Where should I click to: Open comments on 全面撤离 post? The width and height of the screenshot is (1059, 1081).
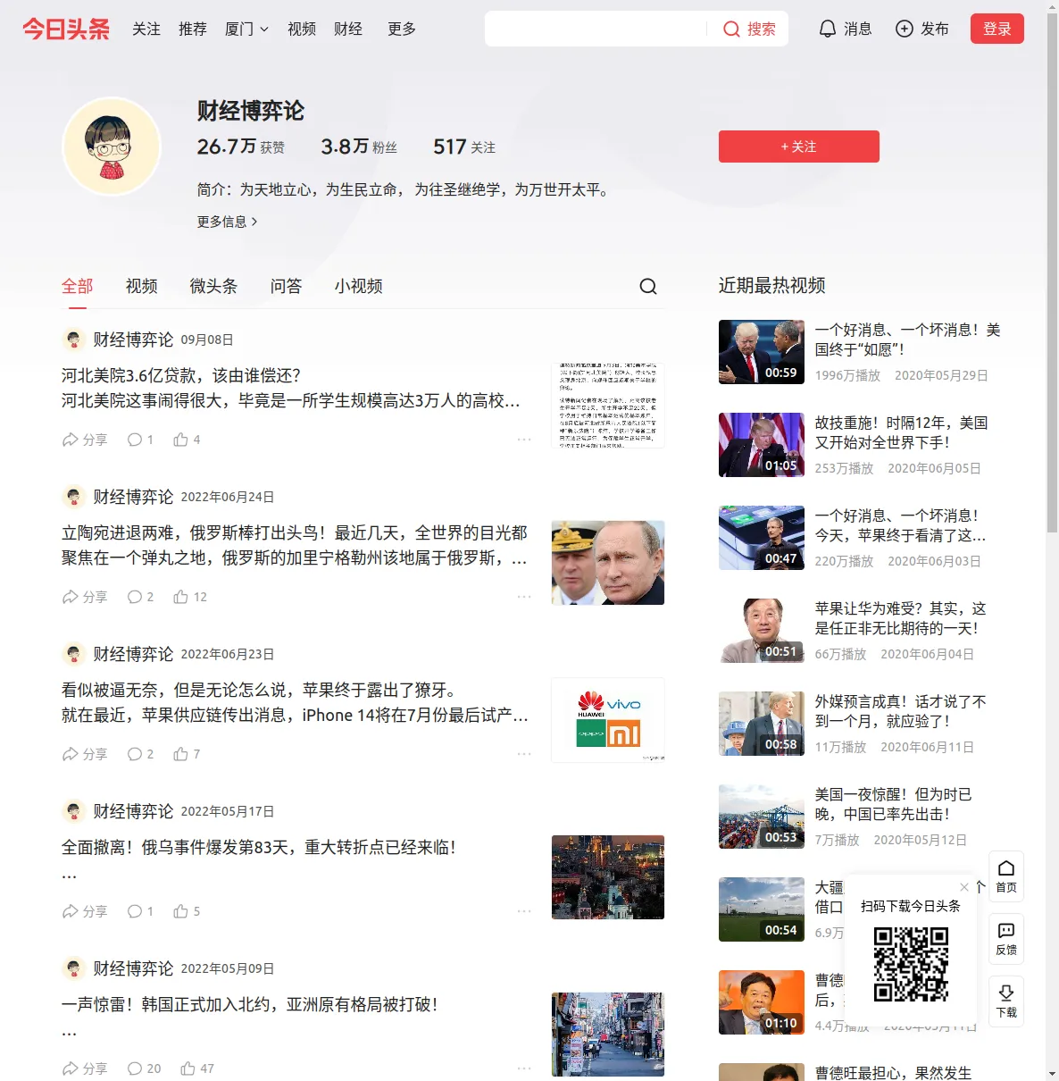(140, 911)
